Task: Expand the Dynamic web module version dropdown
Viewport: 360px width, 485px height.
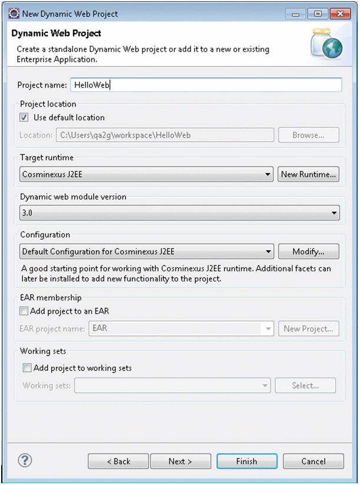Action: click(335, 212)
